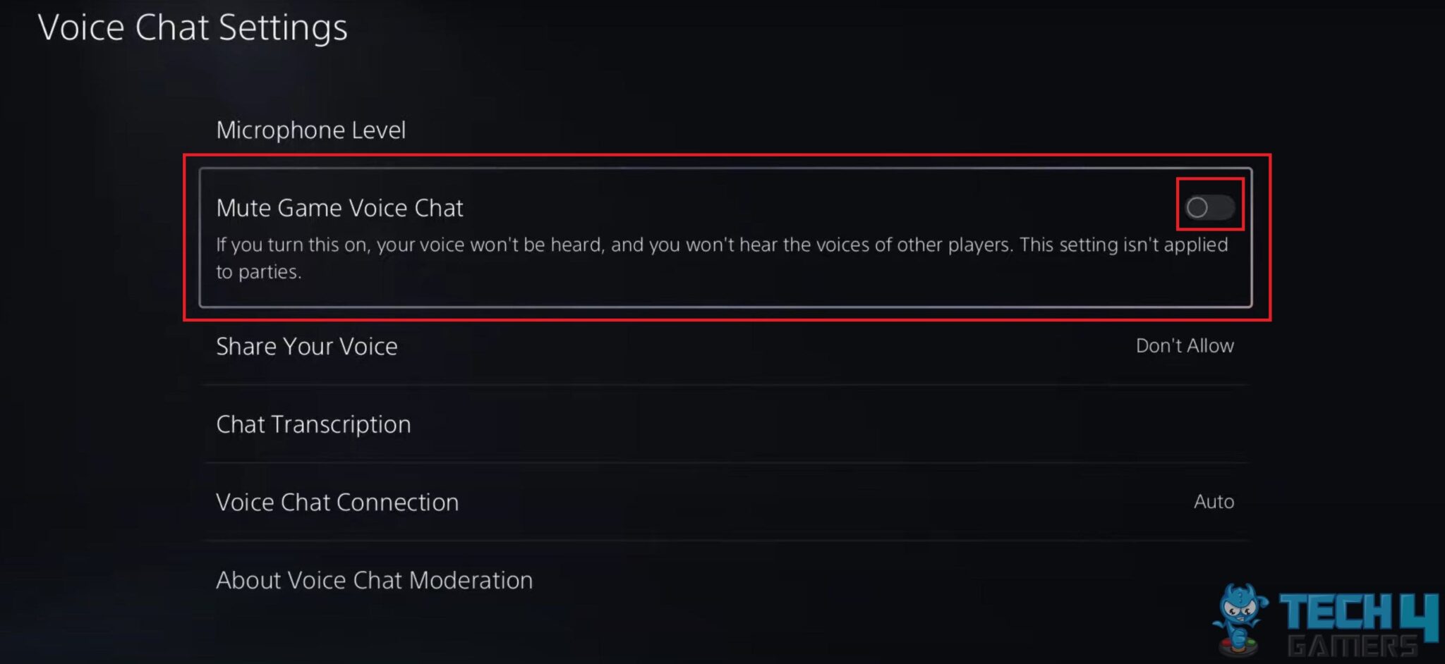
Task: Select the Voice Chat Connection row
Action: click(x=337, y=502)
